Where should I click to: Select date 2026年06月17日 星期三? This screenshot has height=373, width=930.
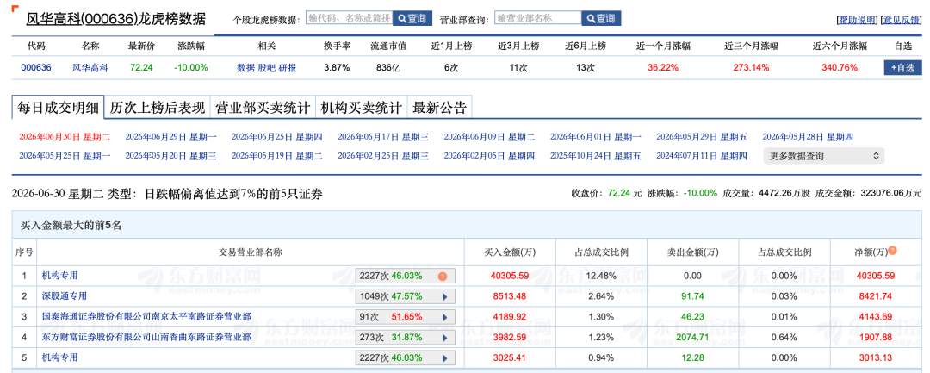pyautogui.click(x=383, y=137)
